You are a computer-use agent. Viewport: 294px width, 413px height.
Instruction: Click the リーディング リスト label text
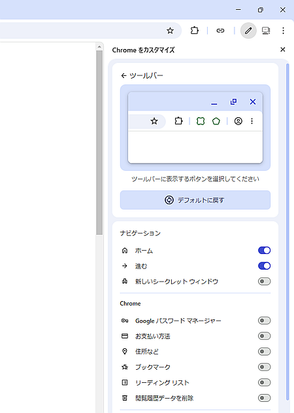click(162, 382)
